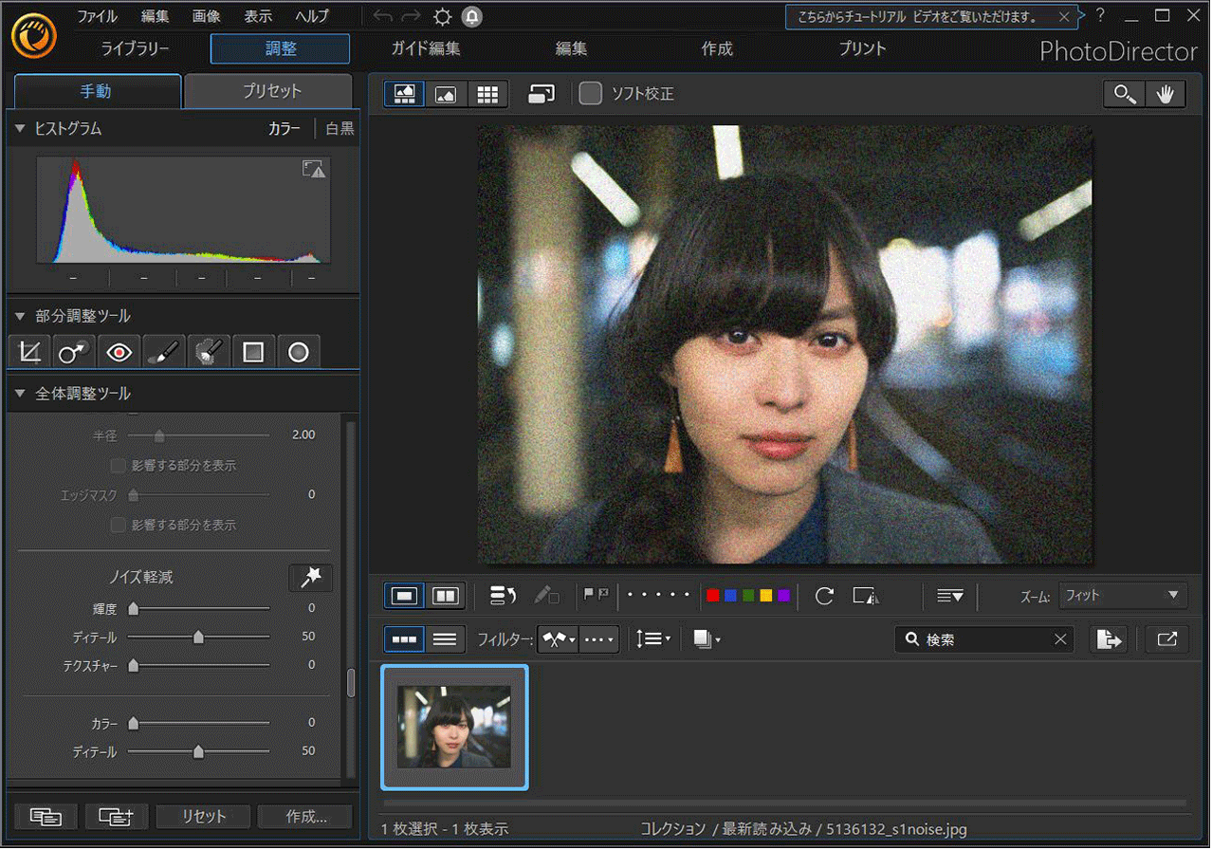Switch to the プリセット tab
Image resolution: width=1212 pixels, height=850 pixels.
[x=268, y=90]
